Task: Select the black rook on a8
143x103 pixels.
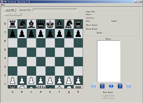Action: [13, 24]
